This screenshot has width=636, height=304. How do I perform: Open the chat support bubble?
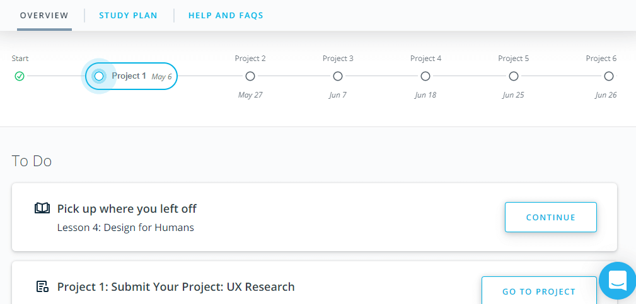click(x=617, y=281)
